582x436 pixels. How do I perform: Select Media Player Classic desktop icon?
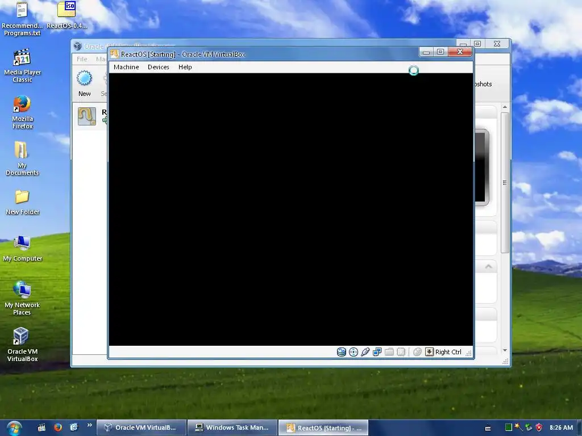[x=22, y=66]
